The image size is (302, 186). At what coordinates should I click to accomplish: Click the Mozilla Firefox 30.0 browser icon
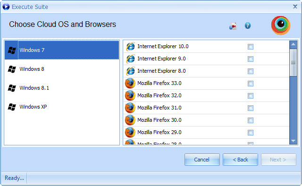coord(130,120)
